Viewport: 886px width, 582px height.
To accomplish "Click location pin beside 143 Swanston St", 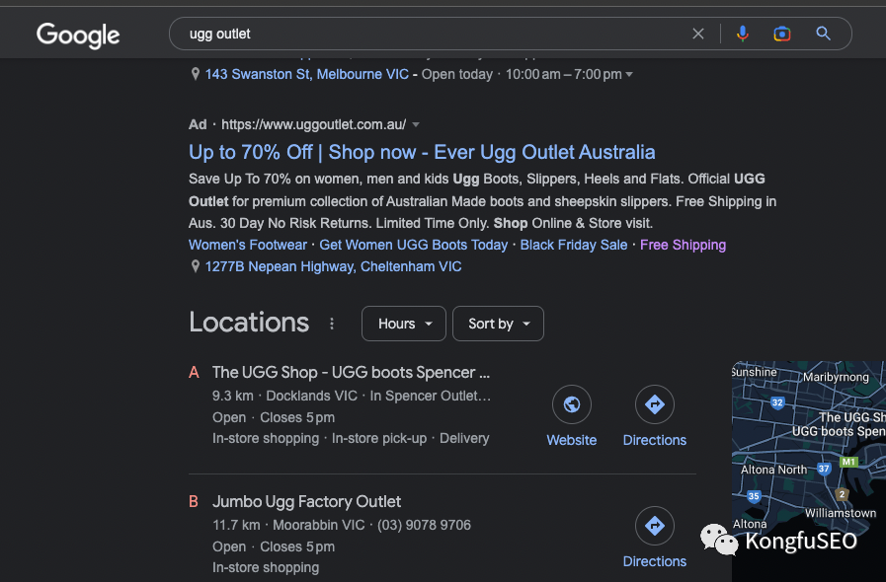I will click(x=195, y=74).
